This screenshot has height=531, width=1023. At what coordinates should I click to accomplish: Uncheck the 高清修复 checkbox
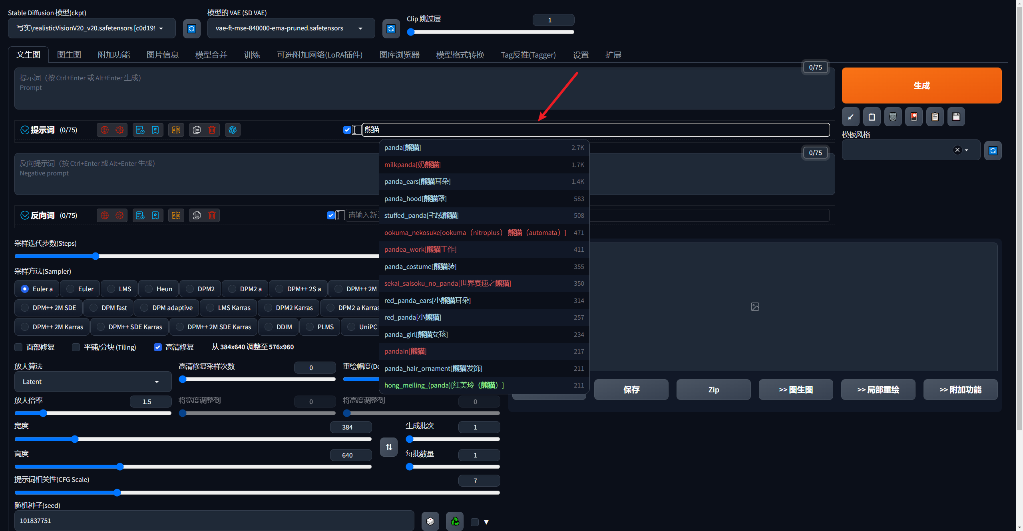click(158, 347)
